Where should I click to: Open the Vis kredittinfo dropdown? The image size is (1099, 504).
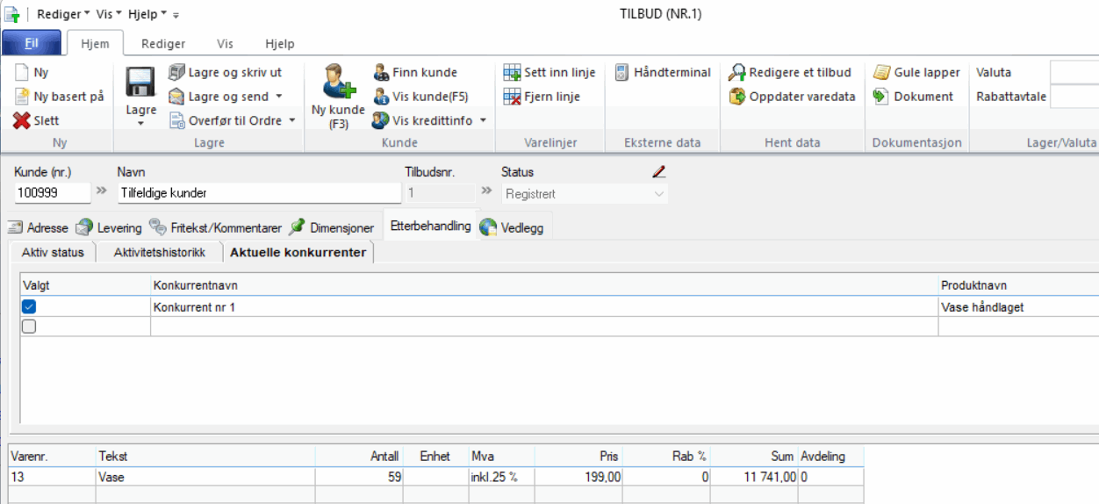click(x=483, y=121)
